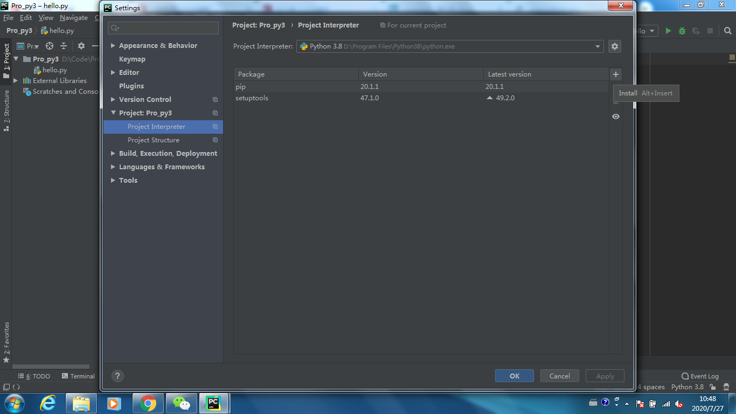Hide the Project panel with minus icon
The height and width of the screenshot is (414, 736).
pos(95,46)
